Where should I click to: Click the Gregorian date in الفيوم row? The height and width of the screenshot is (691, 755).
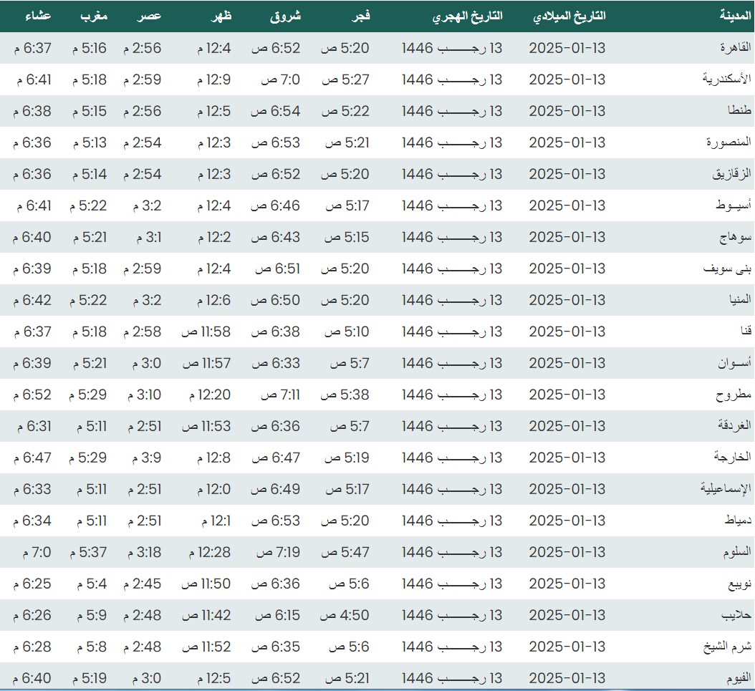tap(567, 678)
